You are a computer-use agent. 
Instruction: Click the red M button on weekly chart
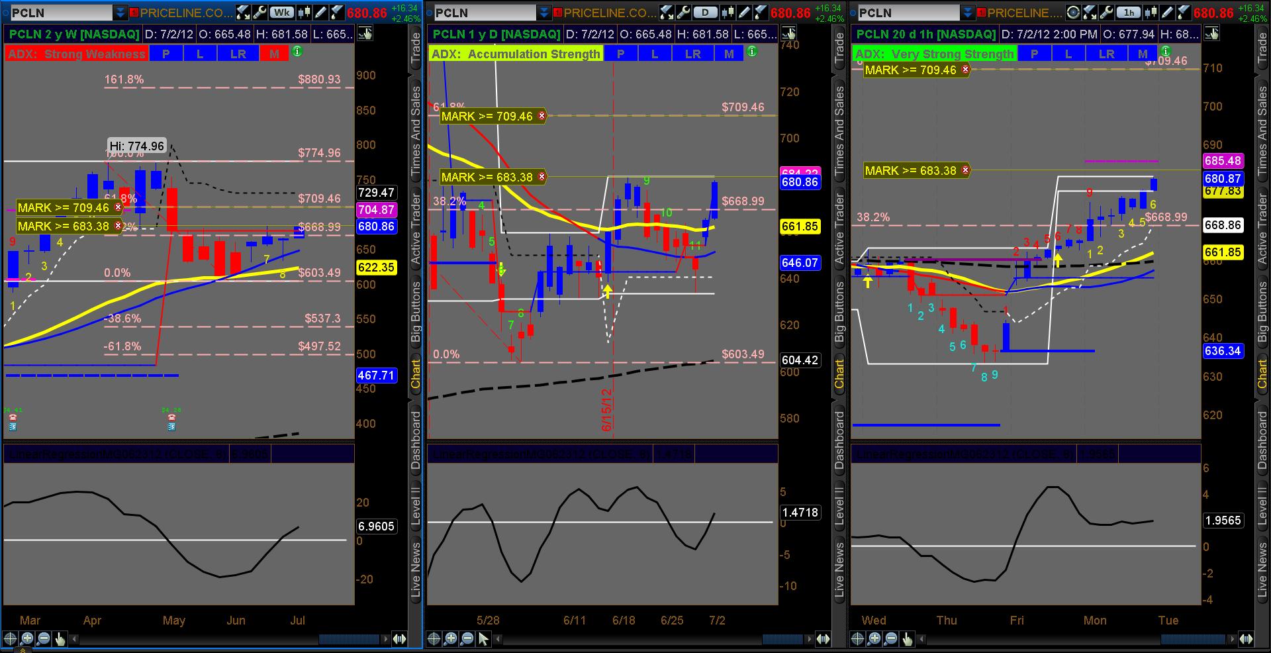pyautogui.click(x=274, y=54)
